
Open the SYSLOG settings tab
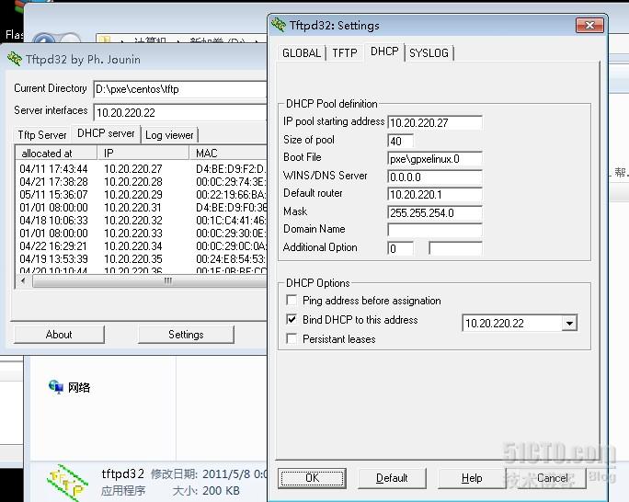point(429,53)
